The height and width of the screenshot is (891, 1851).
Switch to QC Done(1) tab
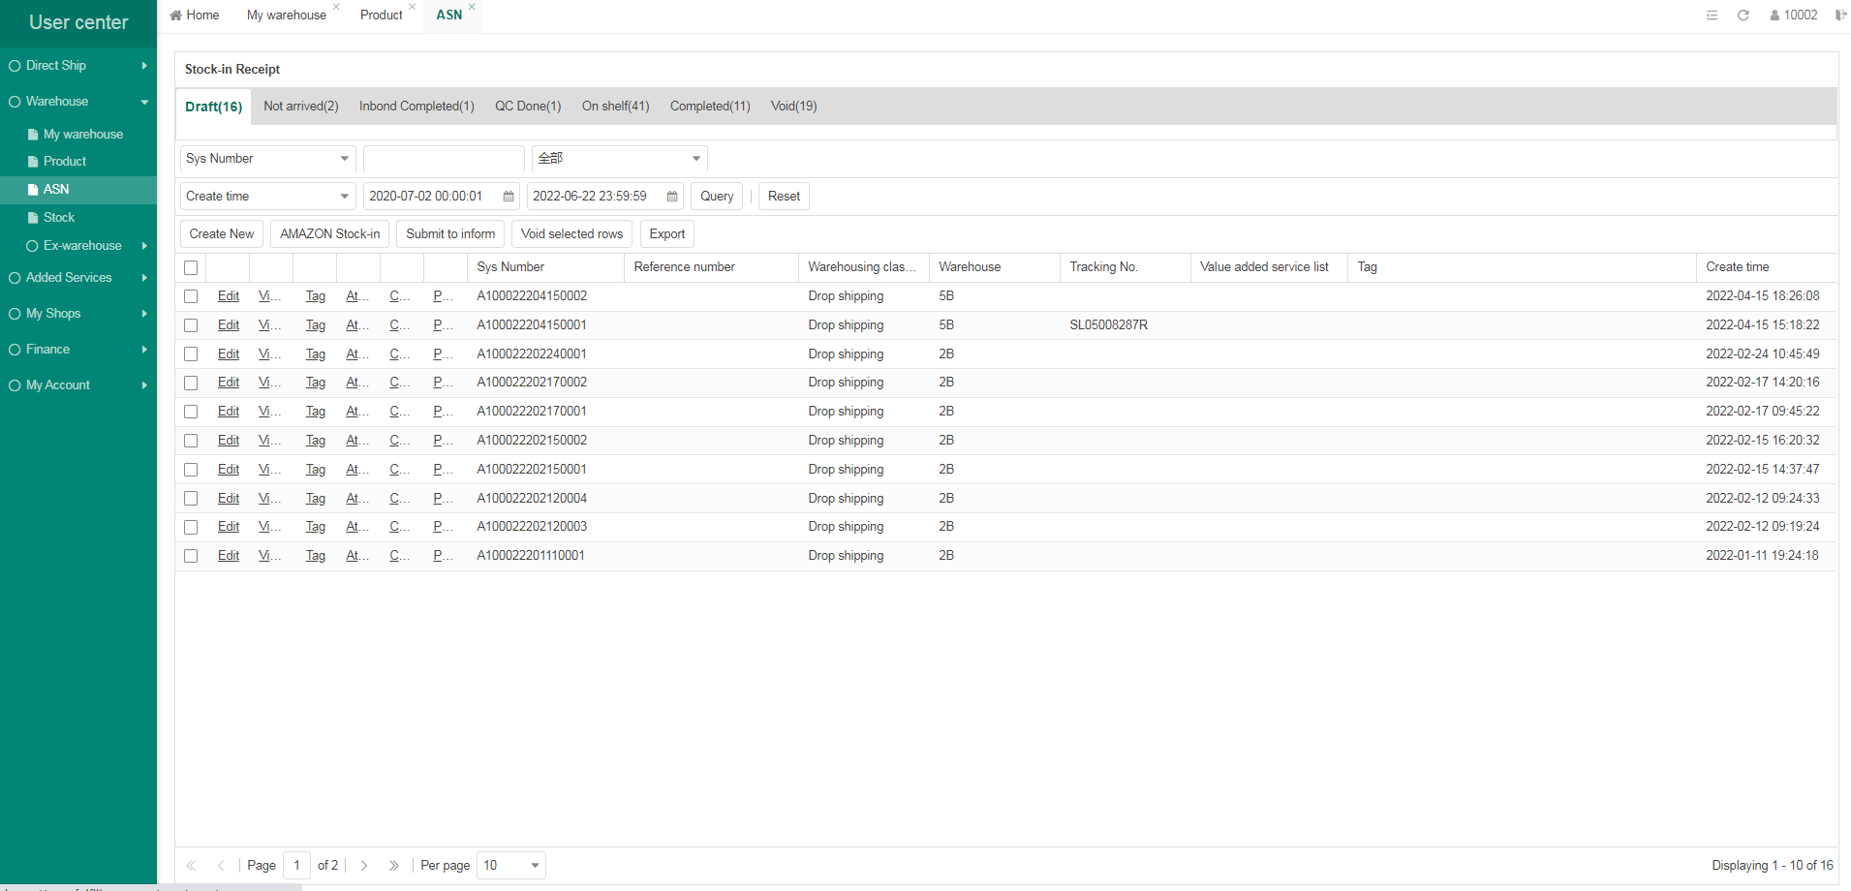pos(528,107)
